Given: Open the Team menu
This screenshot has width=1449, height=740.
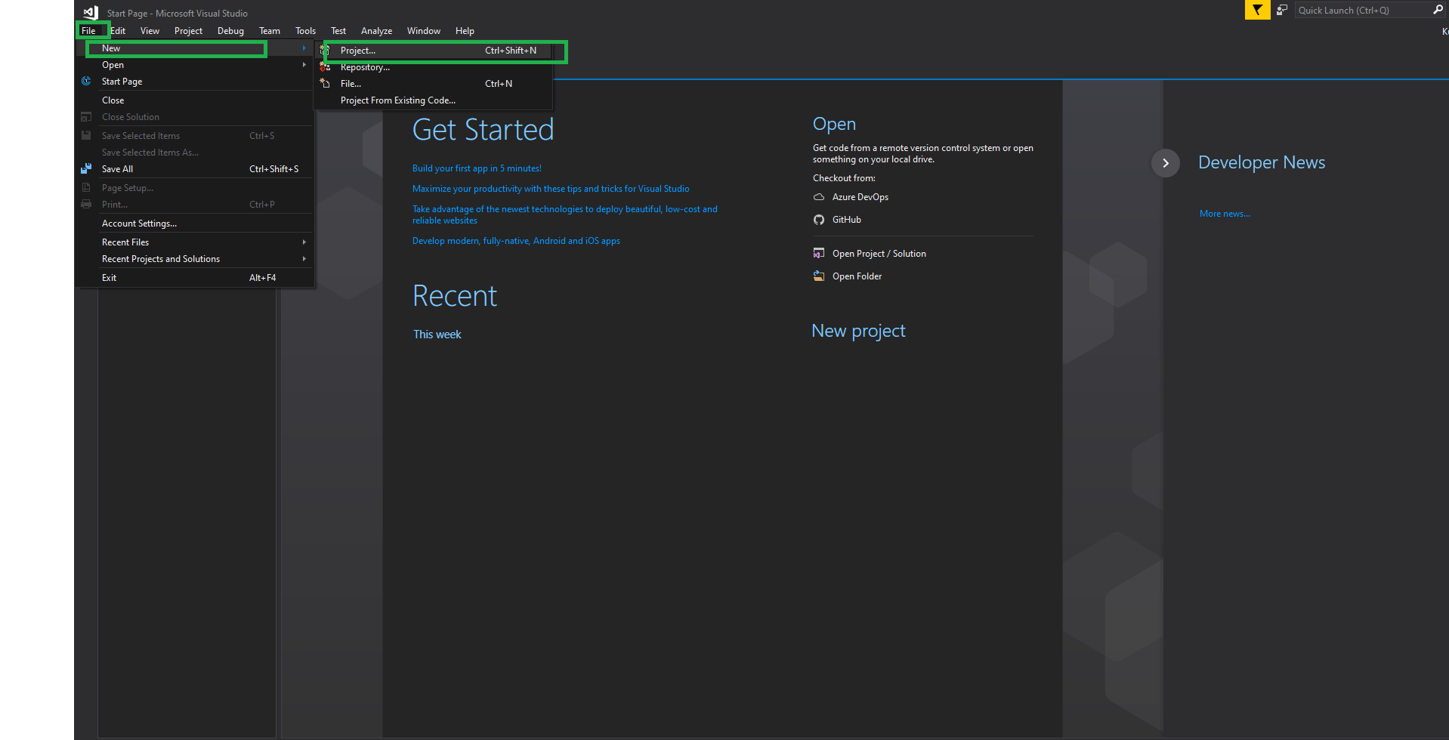Looking at the screenshot, I should 270,31.
